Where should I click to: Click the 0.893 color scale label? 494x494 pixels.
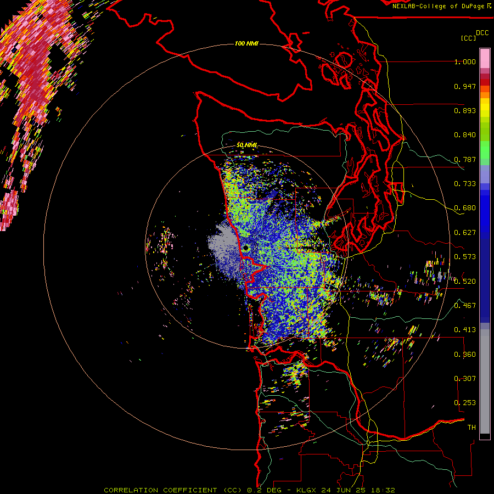465,110
